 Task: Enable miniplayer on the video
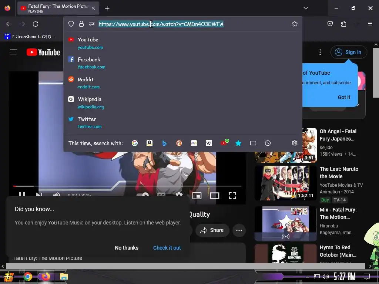(197, 195)
